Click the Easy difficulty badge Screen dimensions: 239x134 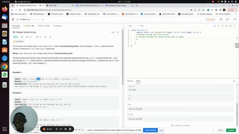pyautogui.click(x=16, y=37)
